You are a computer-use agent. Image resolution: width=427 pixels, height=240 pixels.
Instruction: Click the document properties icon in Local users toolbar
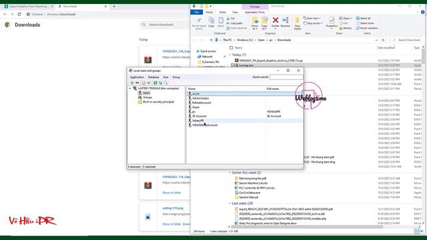pos(144,83)
